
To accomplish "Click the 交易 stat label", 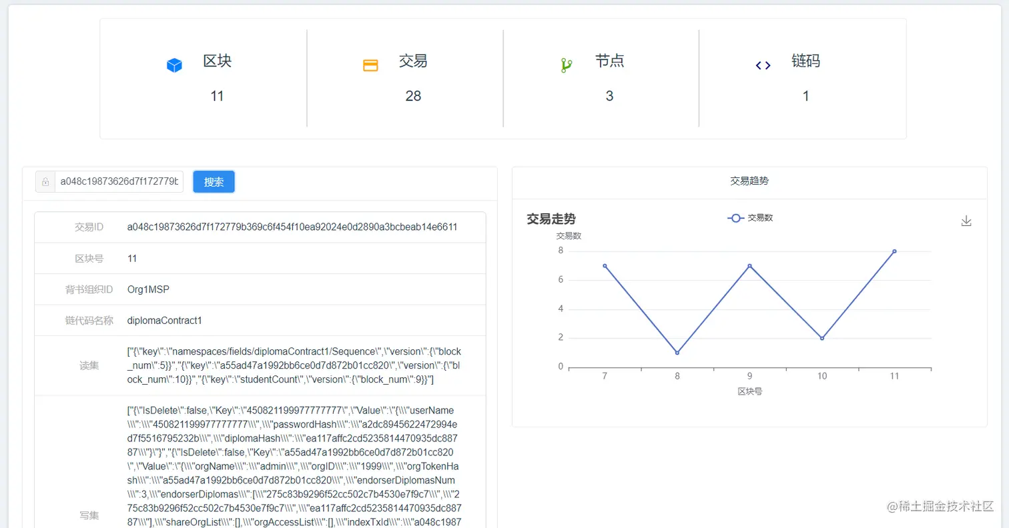I will [x=413, y=61].
